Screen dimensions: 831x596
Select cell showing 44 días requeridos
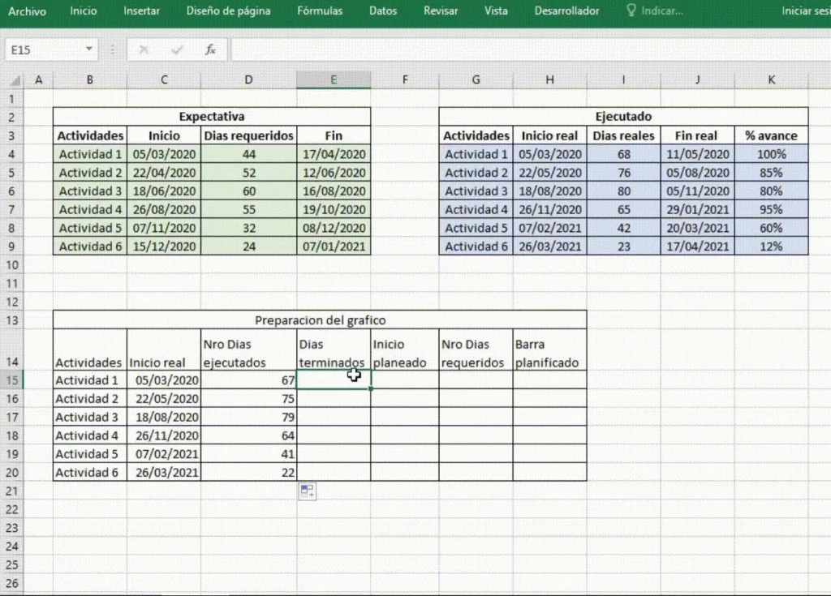point(248,154)
